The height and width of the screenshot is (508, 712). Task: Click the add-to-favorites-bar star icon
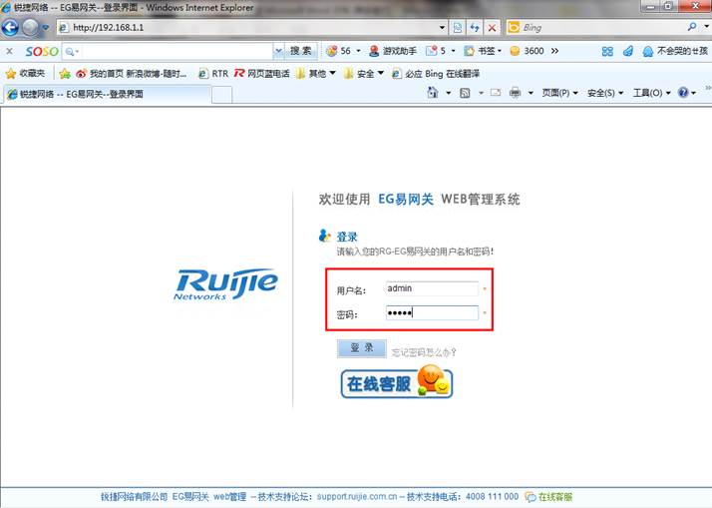[x=65, y=73]
